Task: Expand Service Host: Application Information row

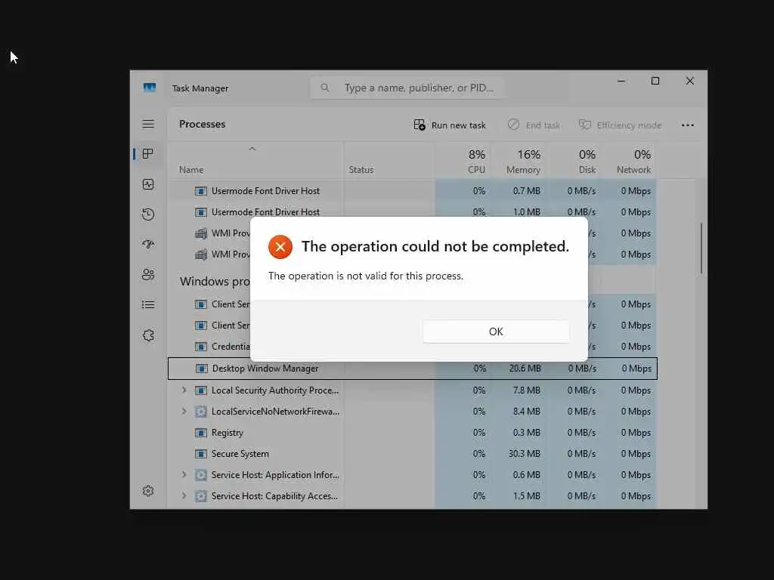Action: [x=184, y=475]
